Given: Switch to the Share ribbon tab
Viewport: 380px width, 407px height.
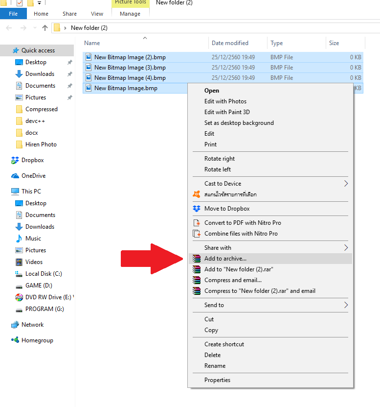Looking at the screenshot, I should coord(69,14).
